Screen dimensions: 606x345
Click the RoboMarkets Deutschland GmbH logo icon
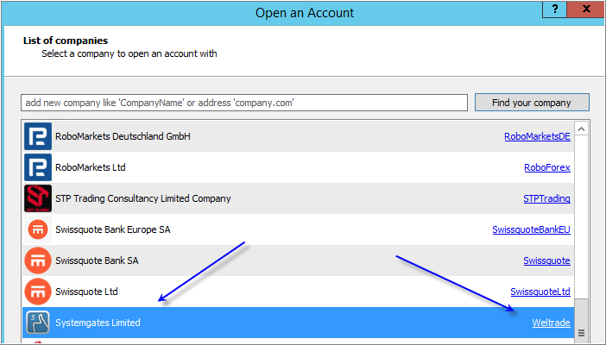38,136
